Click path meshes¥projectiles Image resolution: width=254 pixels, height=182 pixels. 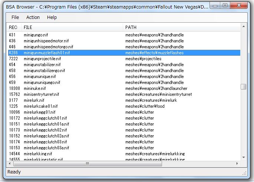click(x=144, y=59)
